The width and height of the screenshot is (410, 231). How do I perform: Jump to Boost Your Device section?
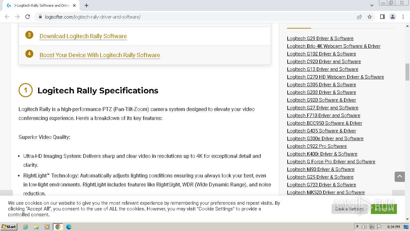pos(100,55)
